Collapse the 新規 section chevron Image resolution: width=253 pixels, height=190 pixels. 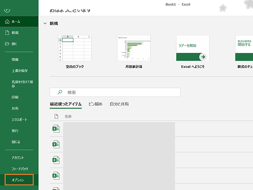point(45,23)
